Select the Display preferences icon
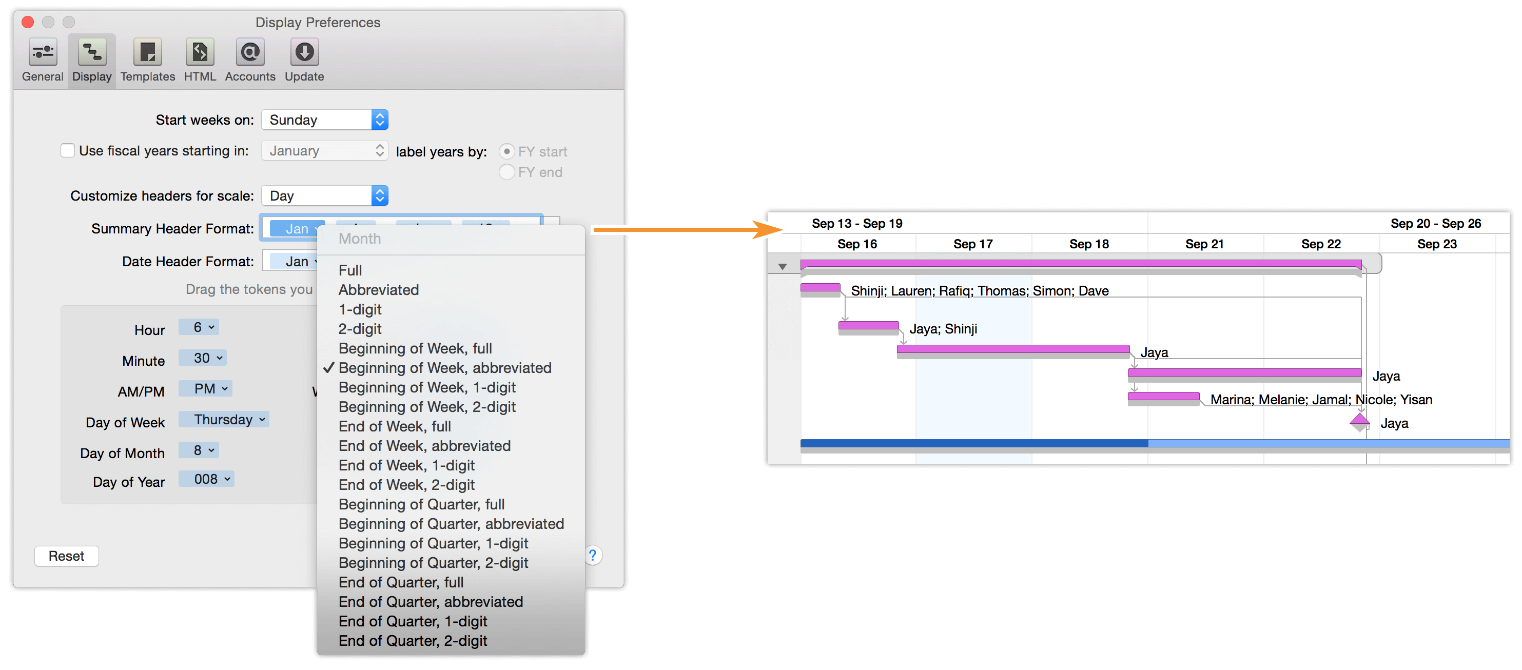Screen dimensions: 1522x670 pos(91,60)
